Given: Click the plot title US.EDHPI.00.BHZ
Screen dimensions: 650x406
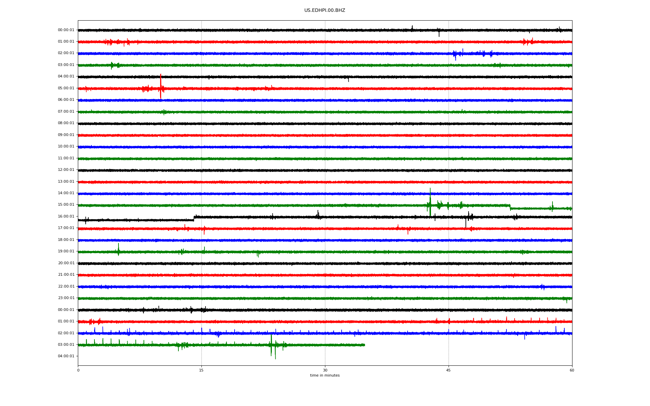Looking at the screenshot, I should pos(324,10).
